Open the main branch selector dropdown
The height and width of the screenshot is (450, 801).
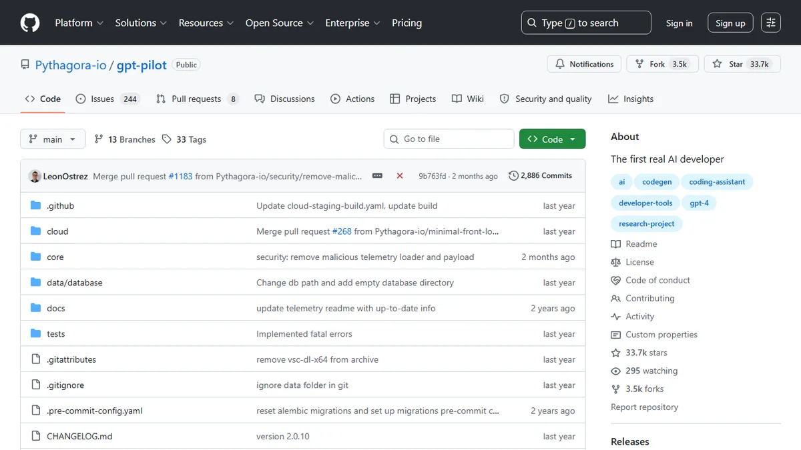(53, 139)
